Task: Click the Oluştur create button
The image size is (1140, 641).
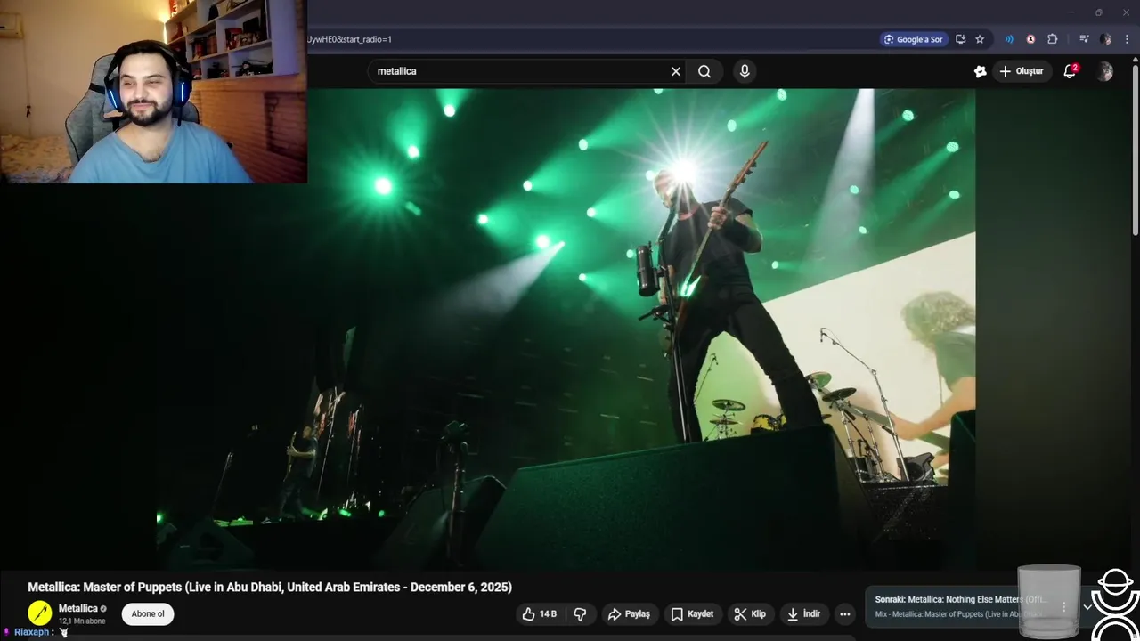Action: point(1021,71)
